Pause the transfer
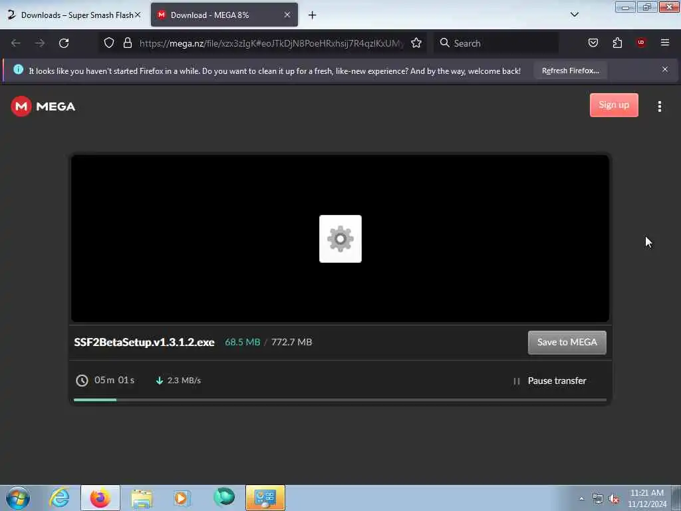The height and width of the screenshot is (511, 681). coord(549,381)
